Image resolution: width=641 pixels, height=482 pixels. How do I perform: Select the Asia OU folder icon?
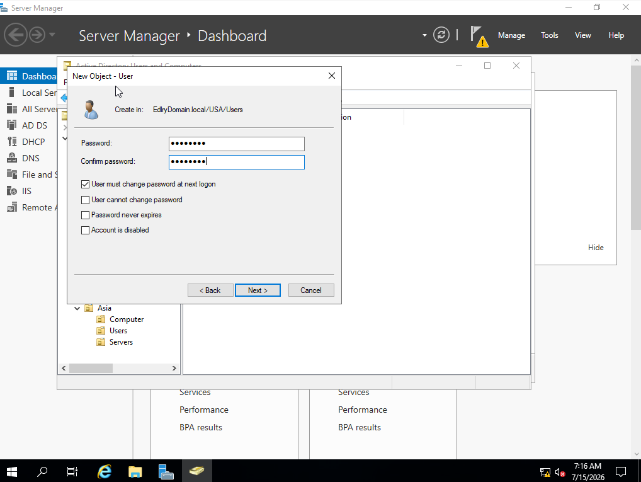[x=89, y=307]
